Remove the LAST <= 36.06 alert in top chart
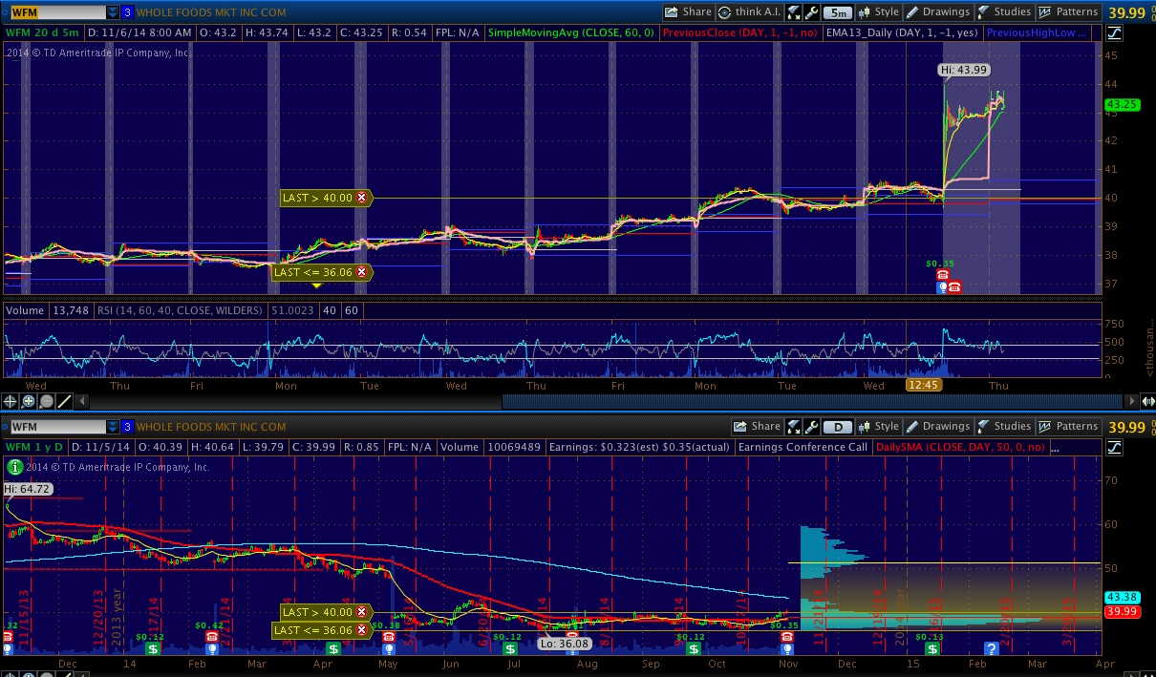Viewport: 1156px width, 677px height. 361,272
